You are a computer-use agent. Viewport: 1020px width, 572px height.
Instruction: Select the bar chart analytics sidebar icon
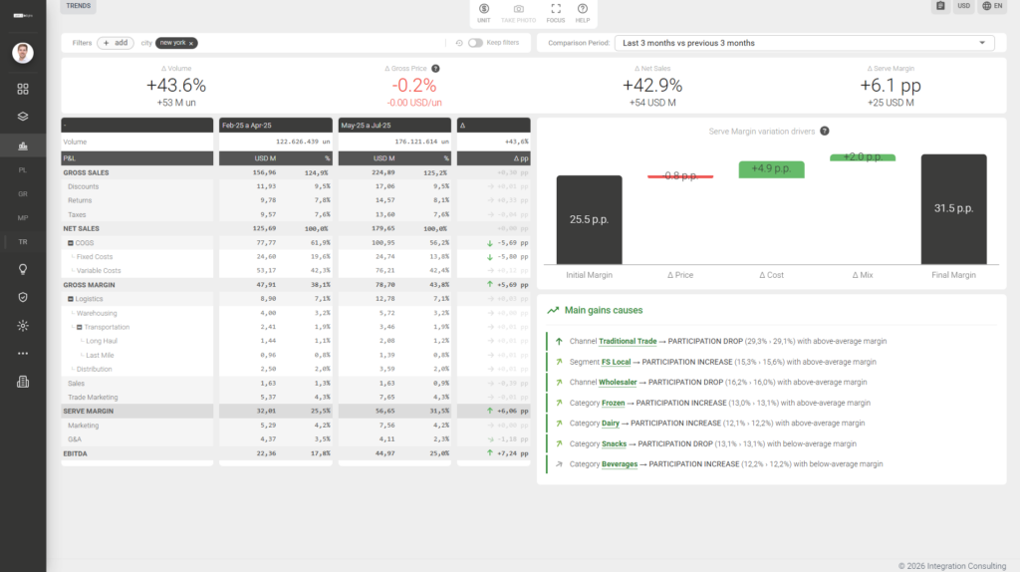23,145
